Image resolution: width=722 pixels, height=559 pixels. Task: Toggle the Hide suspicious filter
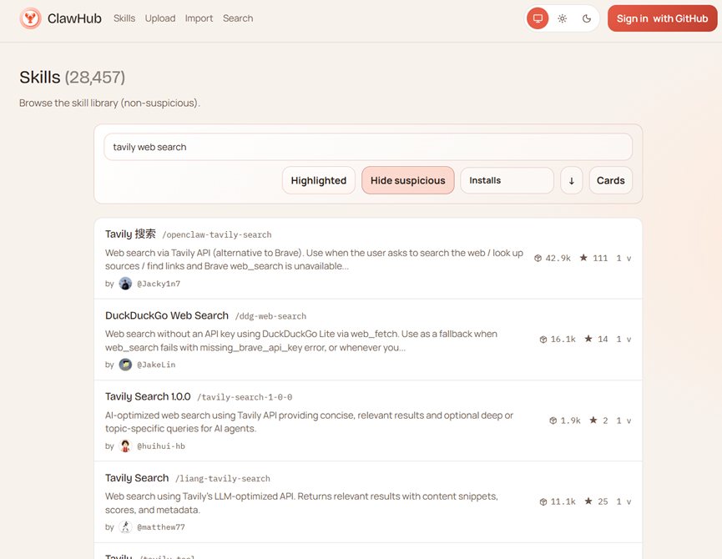pyautogui.click(x=408, y=180)
